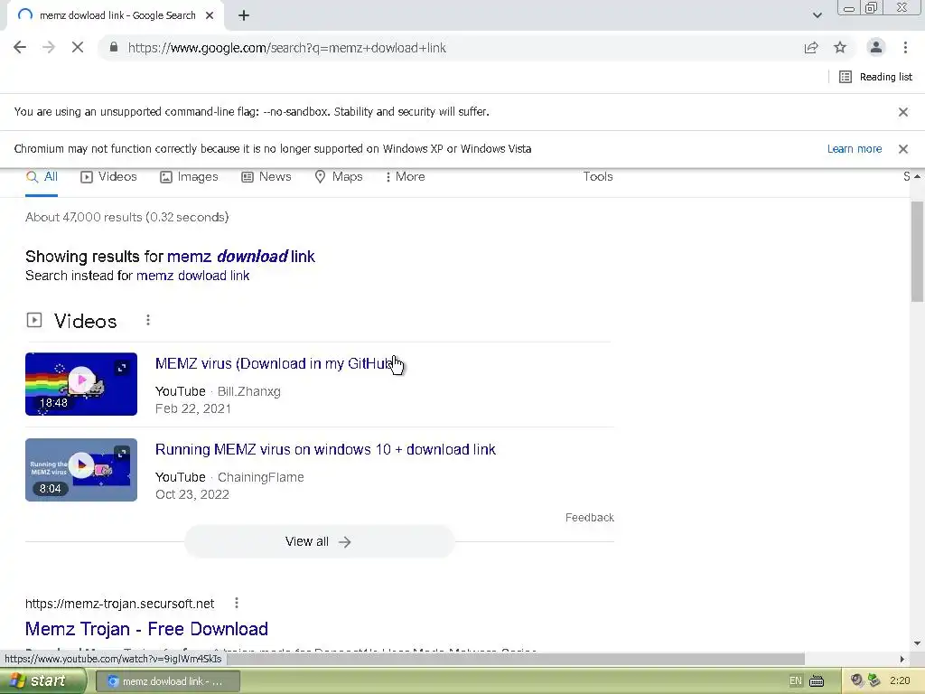
Task: Click About 47,000 results text
Action: [x=126, y=217]
